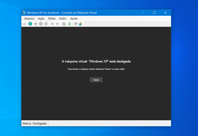Screen dimensions: 198x136
Task: Click the Pause toolbar icon
Action: (x=52, y=24)
